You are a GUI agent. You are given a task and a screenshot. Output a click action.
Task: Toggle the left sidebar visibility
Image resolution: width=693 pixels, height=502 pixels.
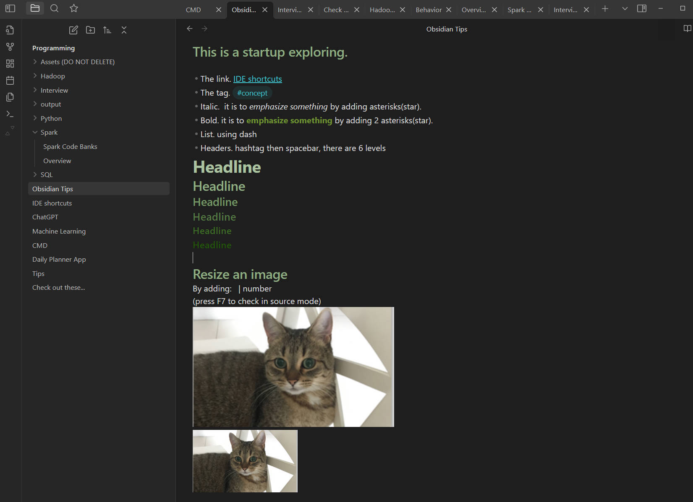click(x=10, y=8)
